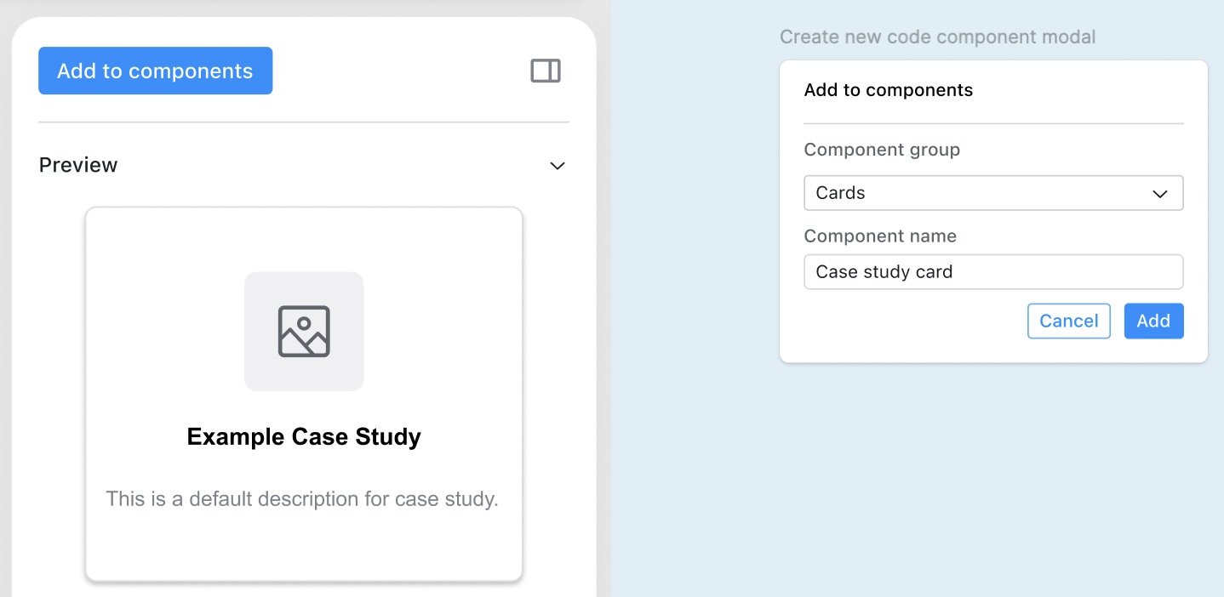Select the Create new code component modal caption
Screen dimensions: 1224x597
point(937,37)
